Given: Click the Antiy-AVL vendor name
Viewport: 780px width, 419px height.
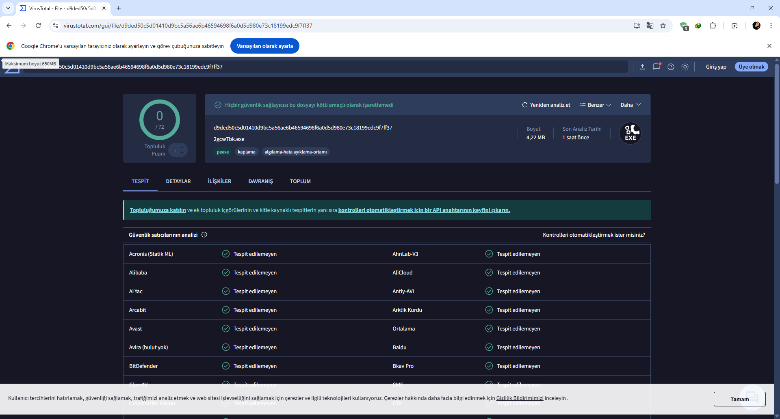Looking at the screenshot, I should tap(404, 292).
